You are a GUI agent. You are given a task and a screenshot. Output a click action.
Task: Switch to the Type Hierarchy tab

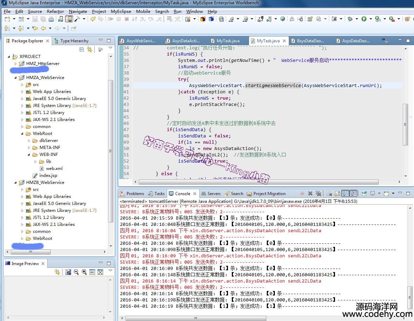[x=71, y=41]
